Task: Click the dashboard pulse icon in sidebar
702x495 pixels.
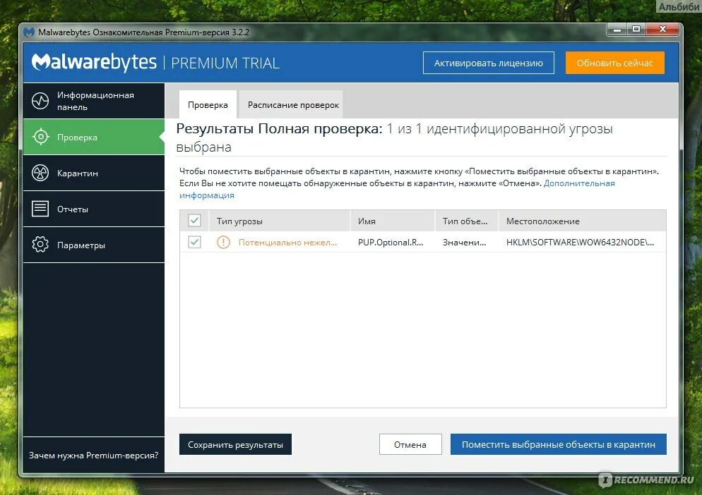Action: pyautogui.click(x=40, y=101)
